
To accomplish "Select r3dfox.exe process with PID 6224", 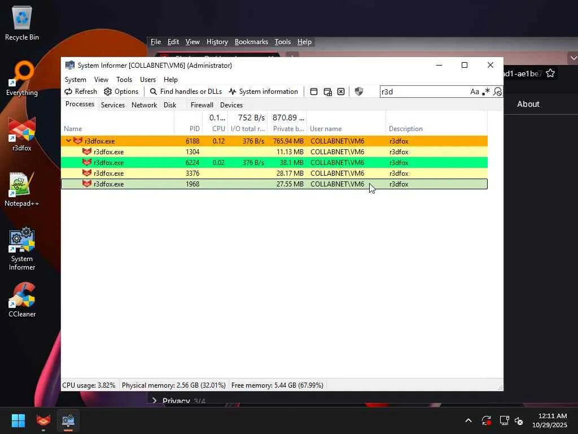I will (x=274, y=162).
